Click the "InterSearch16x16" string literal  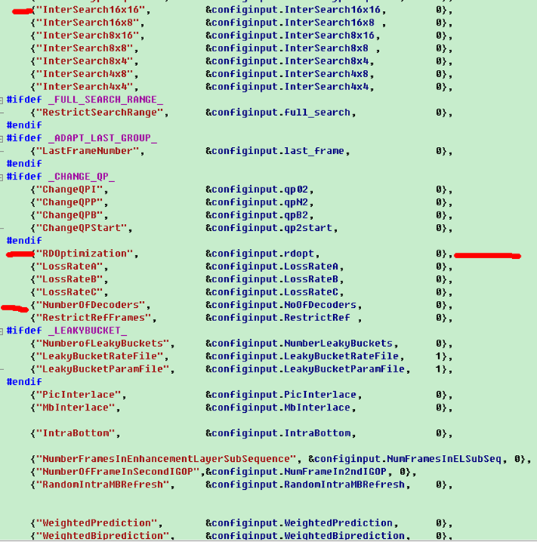(x=90, y=10)
